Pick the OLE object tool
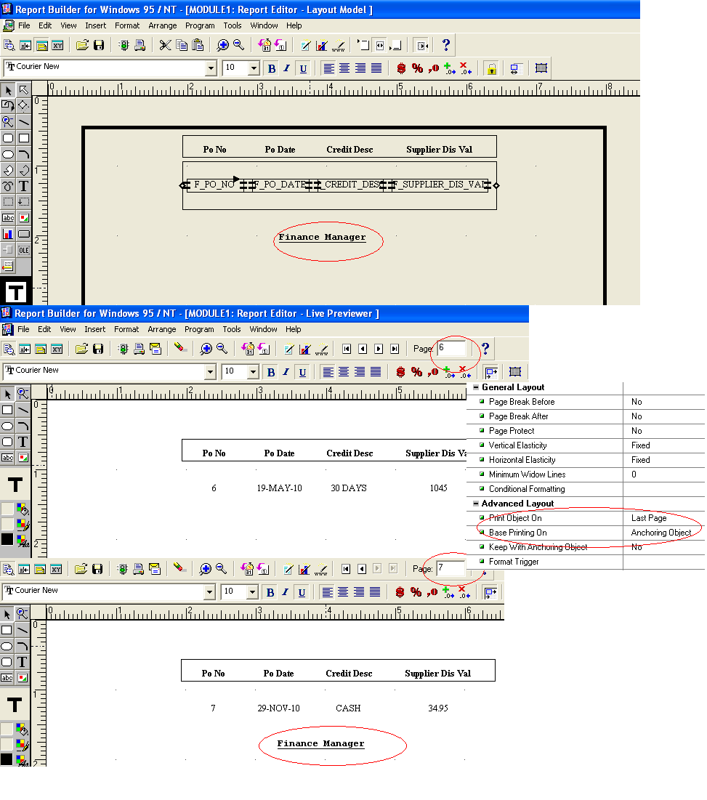The height and width of the screenshot is (800, 707). pyautogui.click(x=24, y=250)
